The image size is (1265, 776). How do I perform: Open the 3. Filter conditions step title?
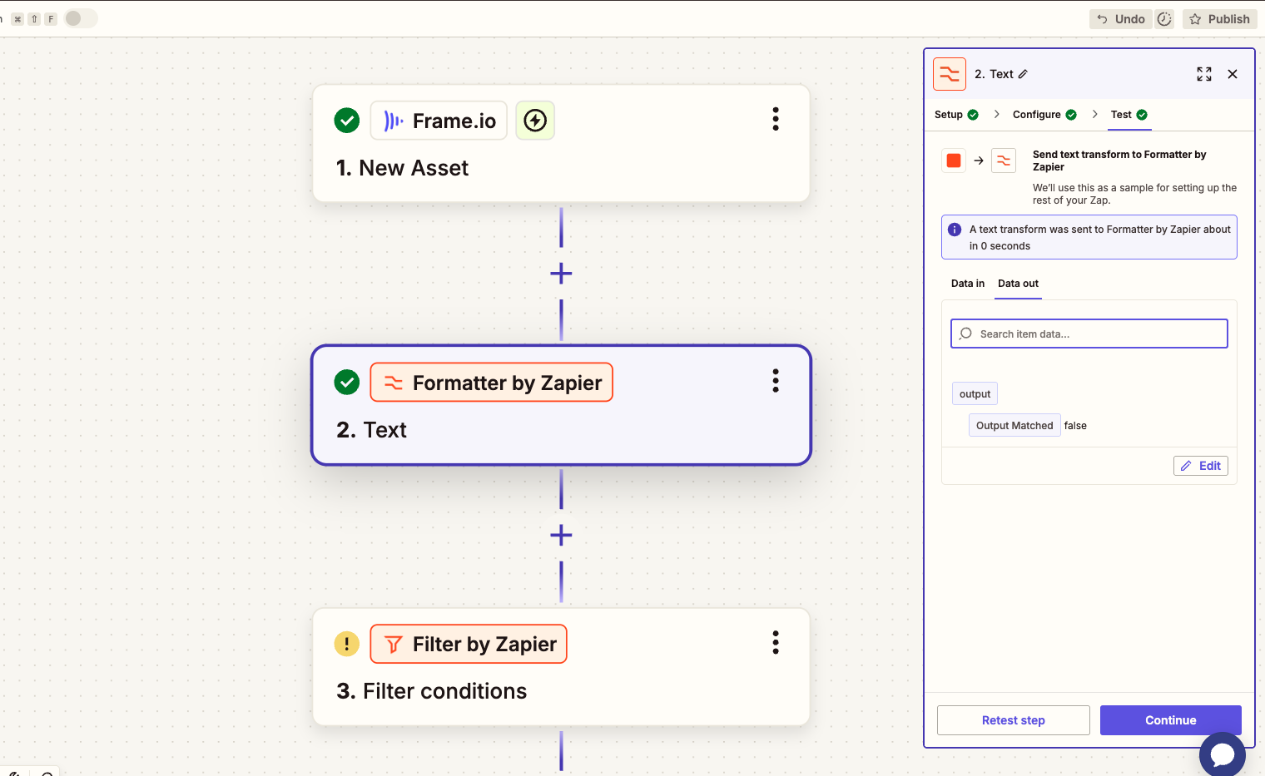(431, 691)
